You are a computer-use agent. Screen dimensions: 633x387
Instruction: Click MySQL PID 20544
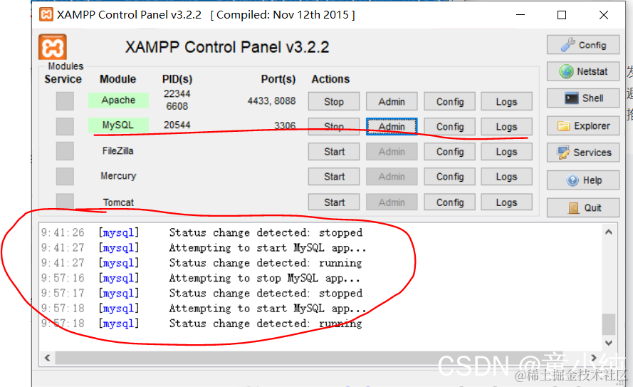tap(177, 125)
